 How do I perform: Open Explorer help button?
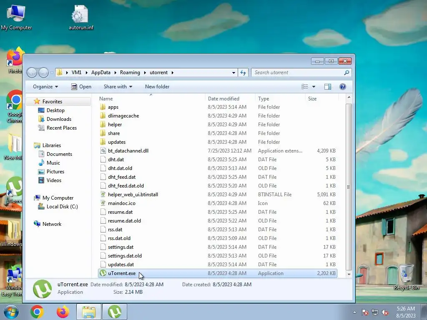click(343, 87)
